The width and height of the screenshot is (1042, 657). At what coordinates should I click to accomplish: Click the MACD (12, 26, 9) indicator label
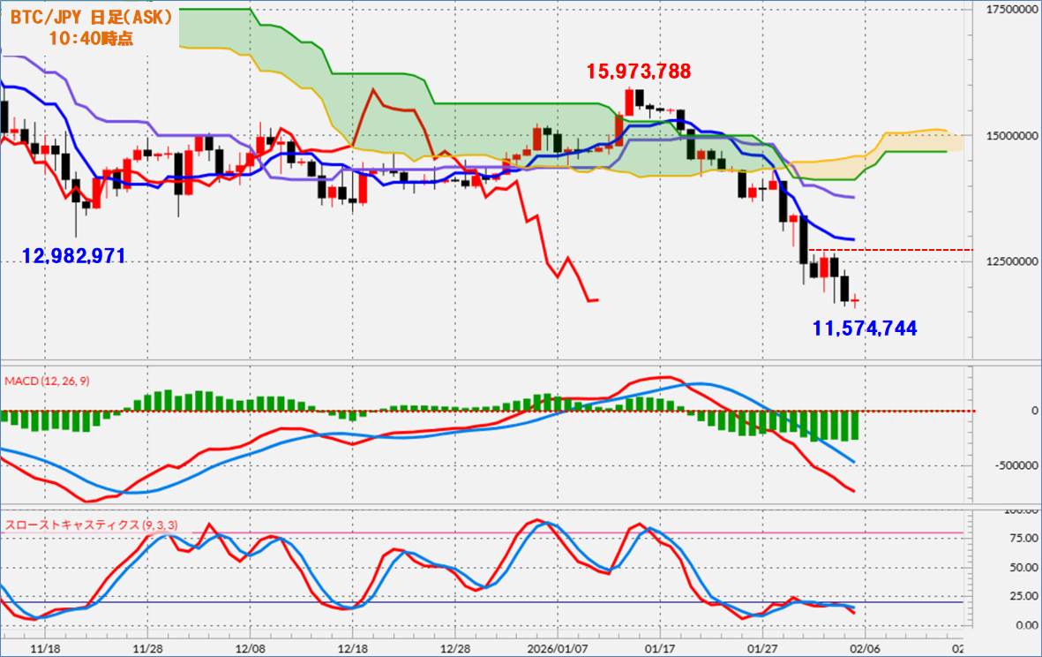[47, 381]
